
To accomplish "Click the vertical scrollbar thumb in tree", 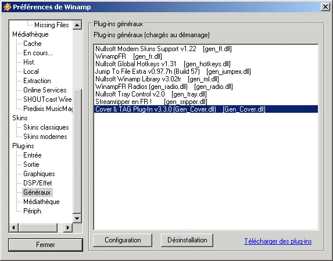I will [x=77, y=151].
